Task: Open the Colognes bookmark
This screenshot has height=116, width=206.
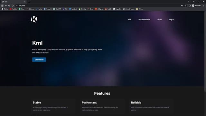Action: coord(30,9)
